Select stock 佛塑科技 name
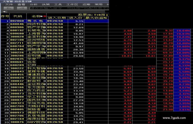Screen dimensions: 193x124 (x=36, y=113)
